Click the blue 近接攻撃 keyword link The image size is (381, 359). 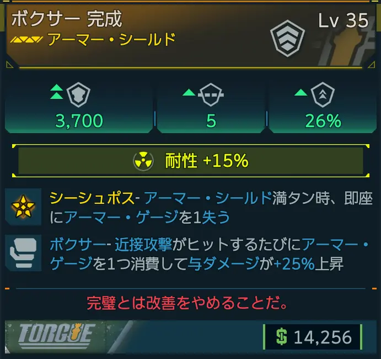(x=143, y=244)
